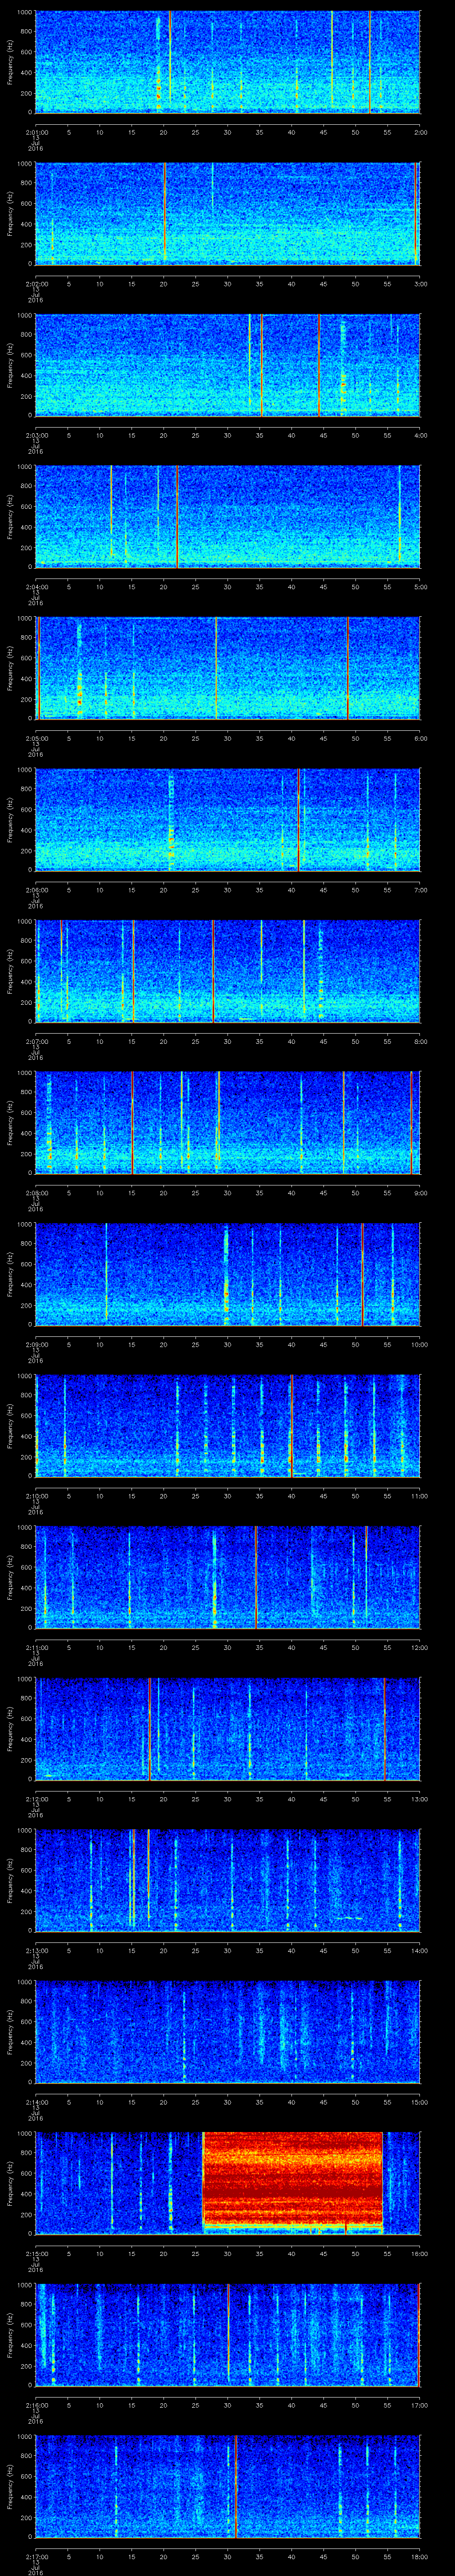Select the 2:16:00 start time label
Image resolution: width=455 pixels, height=2576 pixels.
tap(36, 2405)
